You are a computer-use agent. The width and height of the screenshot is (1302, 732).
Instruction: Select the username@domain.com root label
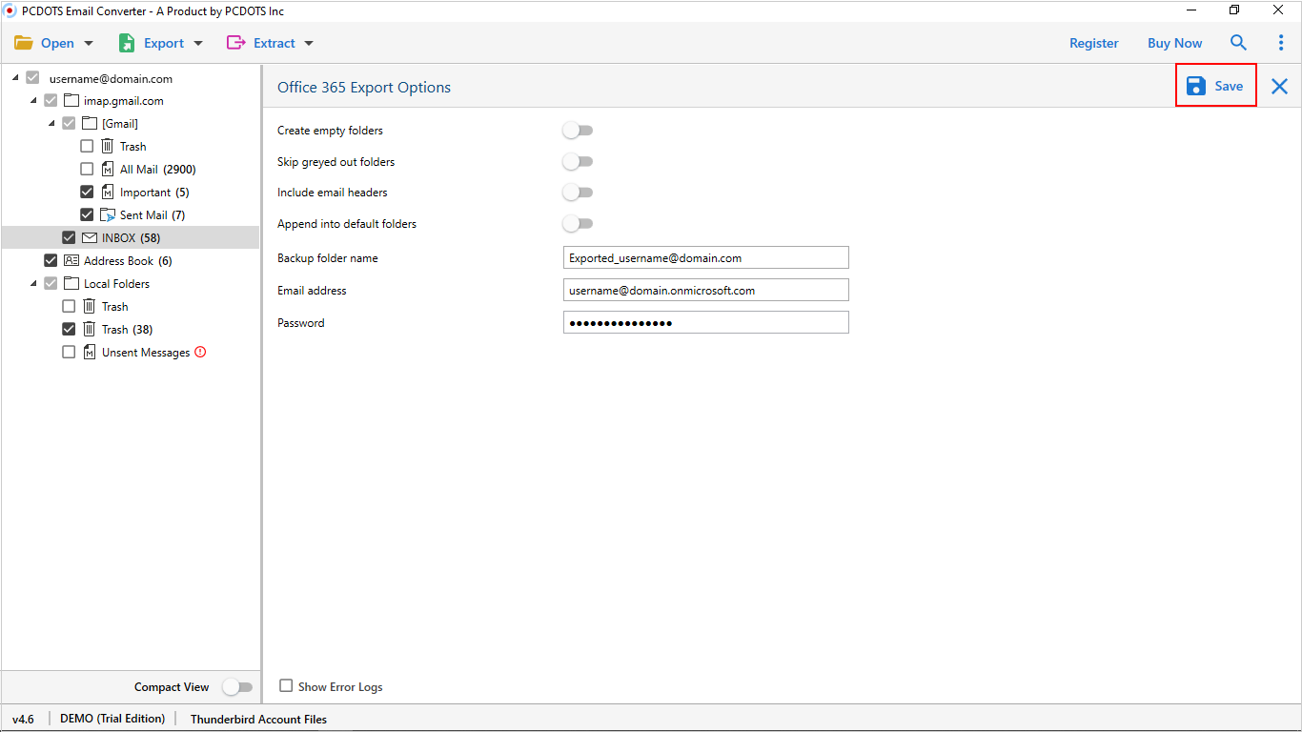point(111,78)
